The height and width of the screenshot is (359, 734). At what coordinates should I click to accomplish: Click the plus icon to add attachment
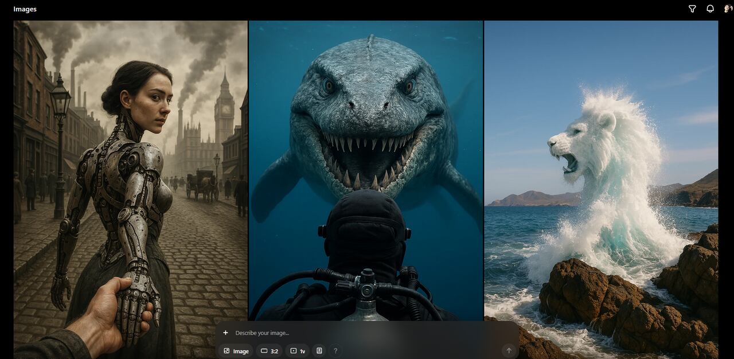225,333
